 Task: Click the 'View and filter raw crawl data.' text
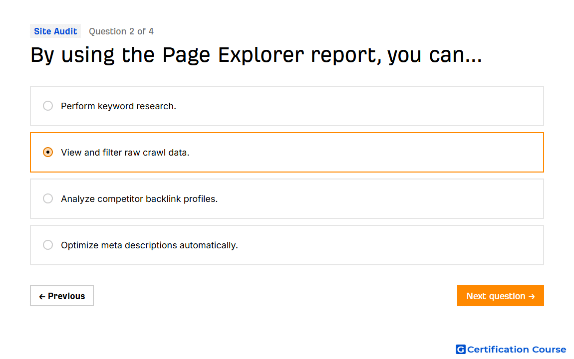tap(125, 153)
